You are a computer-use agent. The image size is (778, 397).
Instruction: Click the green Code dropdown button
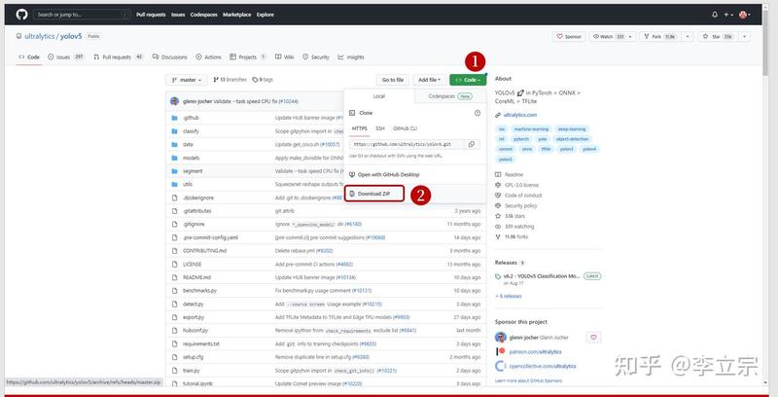468,80
